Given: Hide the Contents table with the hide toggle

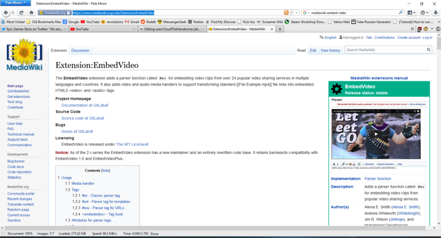Looking at the screenshot, I should 105,170.
